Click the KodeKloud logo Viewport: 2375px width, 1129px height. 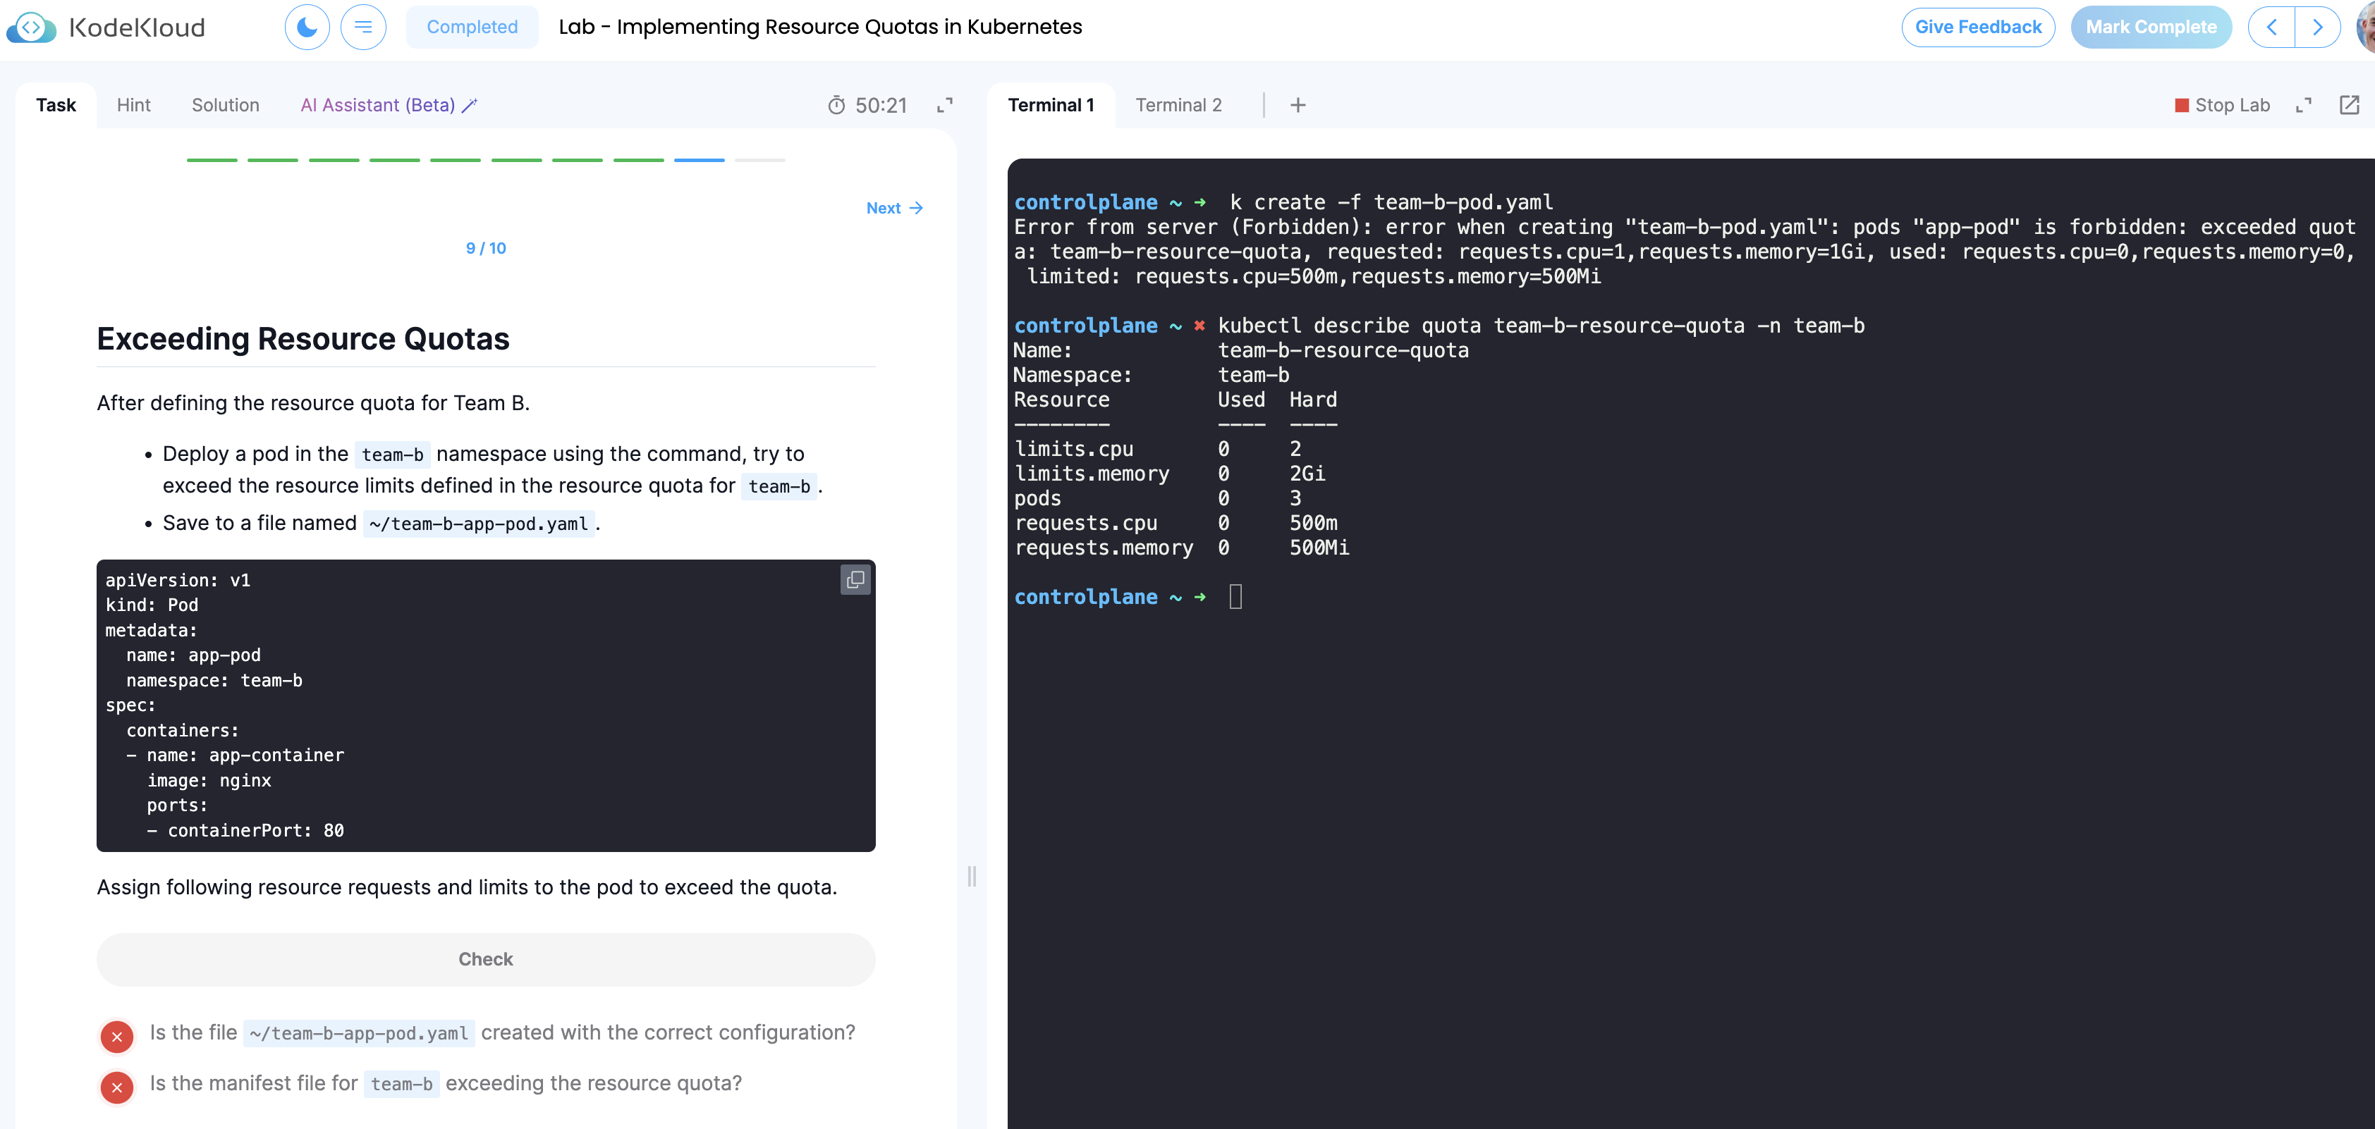pyautogui.click(x=106, y=27)
